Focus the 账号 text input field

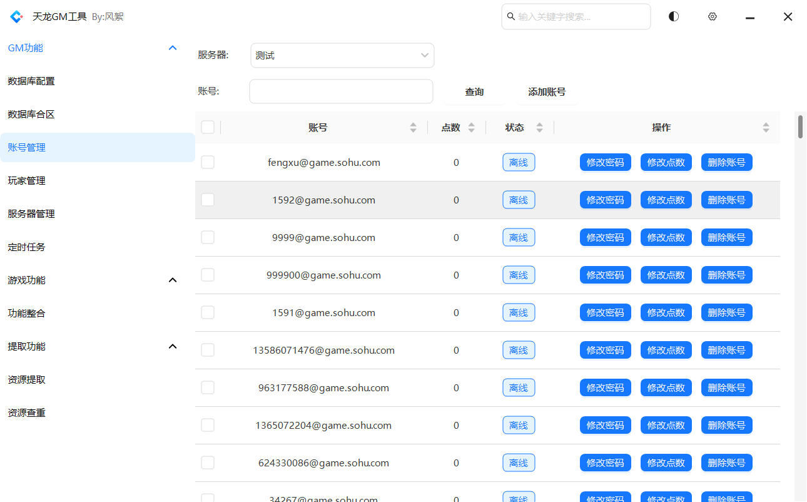pos(341,91)
